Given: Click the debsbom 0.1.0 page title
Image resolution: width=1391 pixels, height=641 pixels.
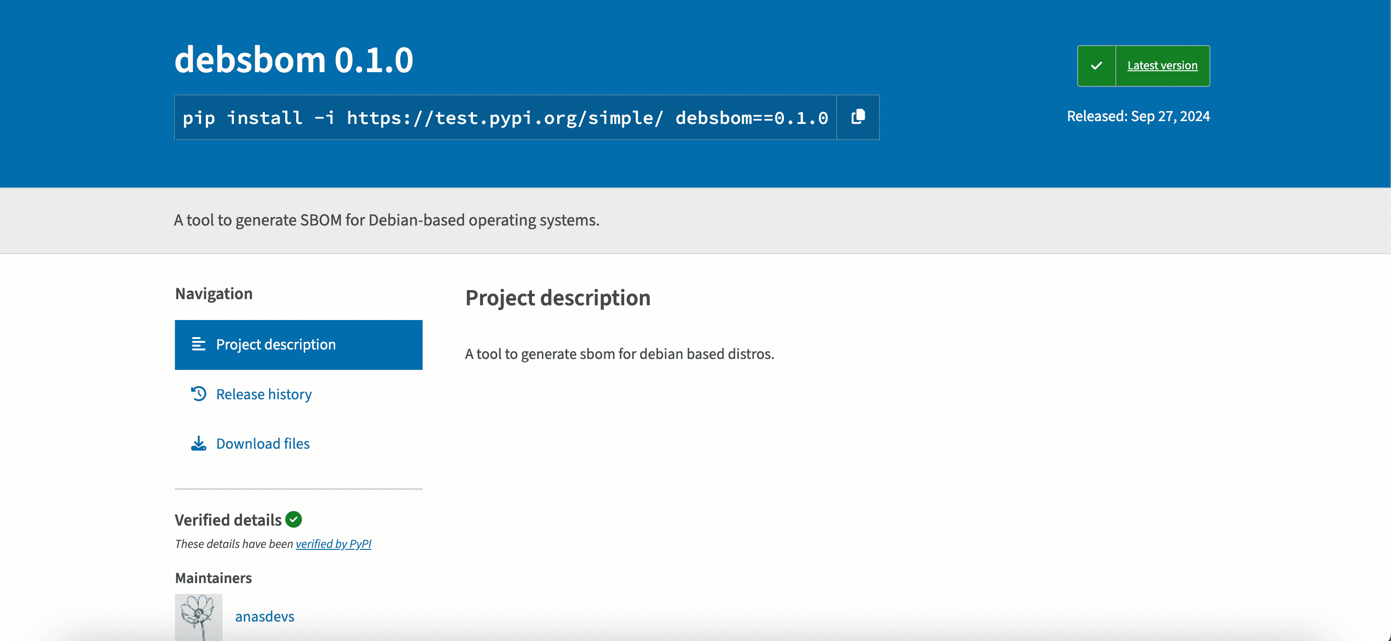Looking at the screenshot, I should pyautogui.click(x=294, y=59).
